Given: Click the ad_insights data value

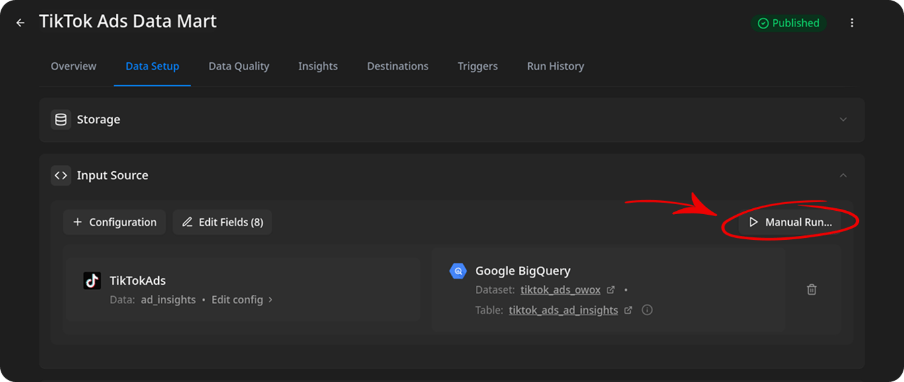Looking at the screenshot, I should 168,300.
